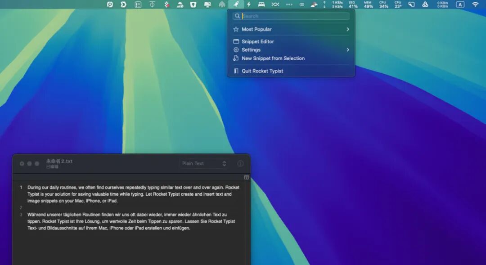Focus the Search field in Rocket Typist menu
The width and height of the screenshot is (486, 265).
(x=291, y=16)
